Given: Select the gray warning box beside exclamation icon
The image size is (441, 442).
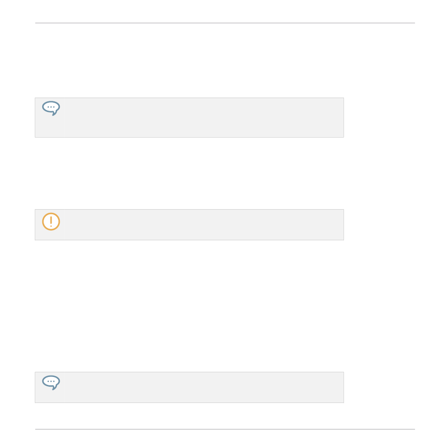Looking at the screenshot, I should (189, 224).
